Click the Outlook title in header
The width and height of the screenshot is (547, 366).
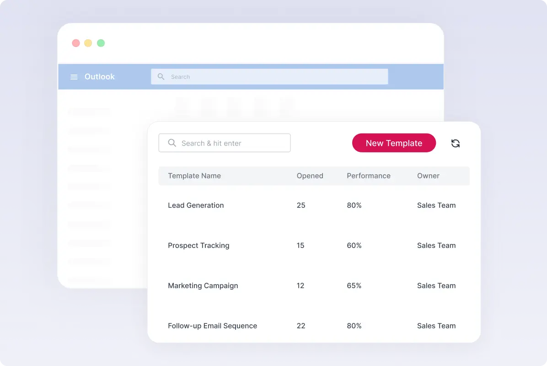point(100,77)
